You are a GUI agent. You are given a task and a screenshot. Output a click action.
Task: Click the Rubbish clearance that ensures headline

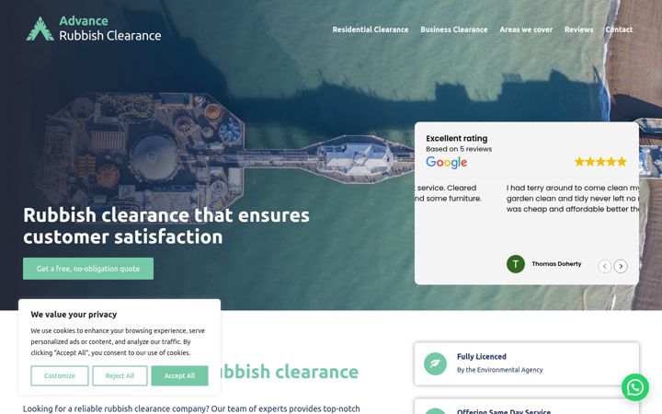coord(166,226)
